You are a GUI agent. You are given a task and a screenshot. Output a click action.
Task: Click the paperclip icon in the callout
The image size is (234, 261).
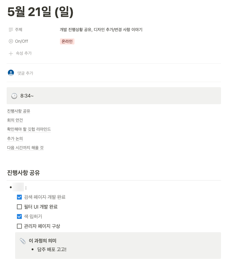23,241
